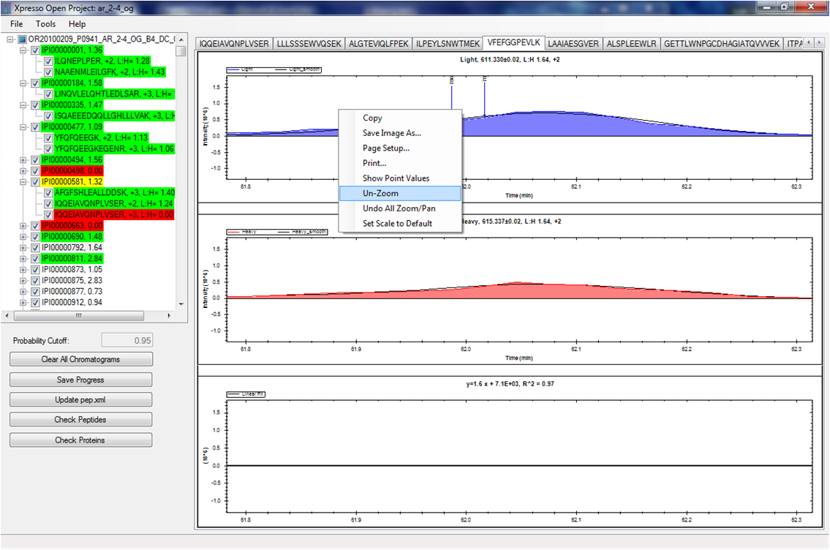Toggle the AFGFSHLEALLDDSK peptide checkbox
The image size is (830, 550).
tap(48, 192)
